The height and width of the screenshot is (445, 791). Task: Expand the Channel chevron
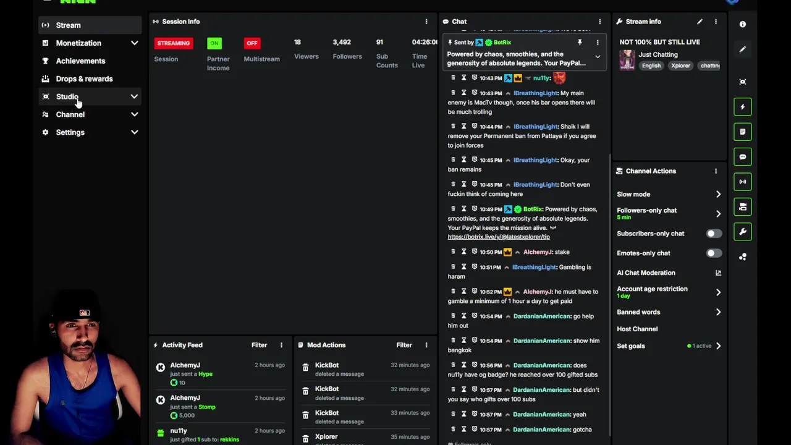(134, 114)
